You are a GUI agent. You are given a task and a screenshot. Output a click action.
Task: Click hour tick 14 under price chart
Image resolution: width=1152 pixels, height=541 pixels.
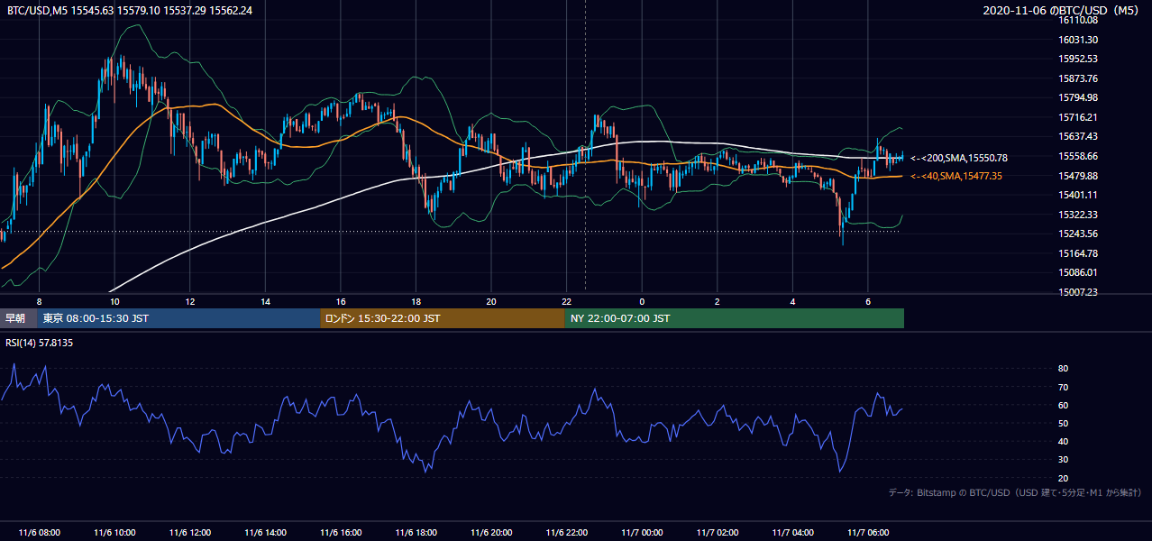pos(265,301)
